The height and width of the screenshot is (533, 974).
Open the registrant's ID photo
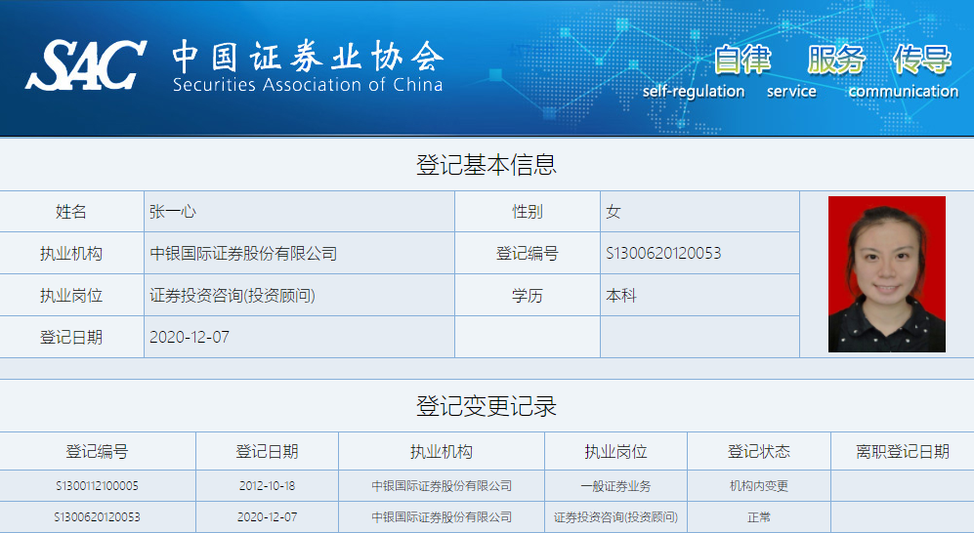[886, 274]
